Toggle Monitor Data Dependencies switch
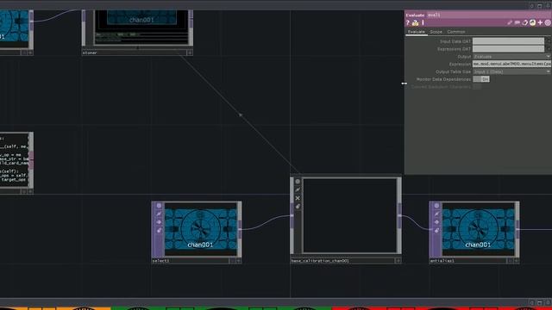The width and height of the screenshot is (552, 310). tap(481, 79)
